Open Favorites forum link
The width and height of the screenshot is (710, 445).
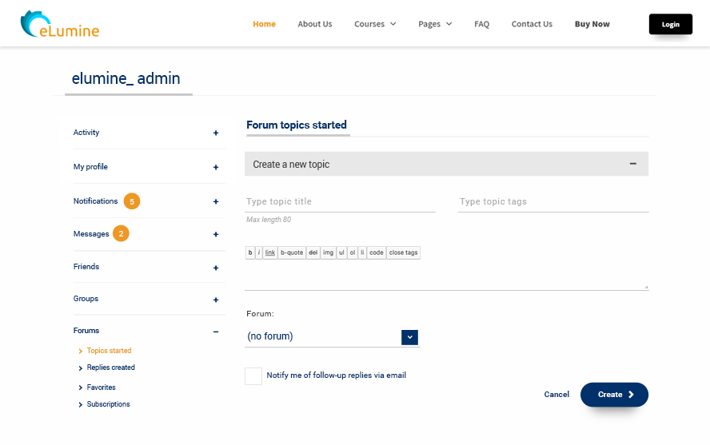(x=101, y=387)
